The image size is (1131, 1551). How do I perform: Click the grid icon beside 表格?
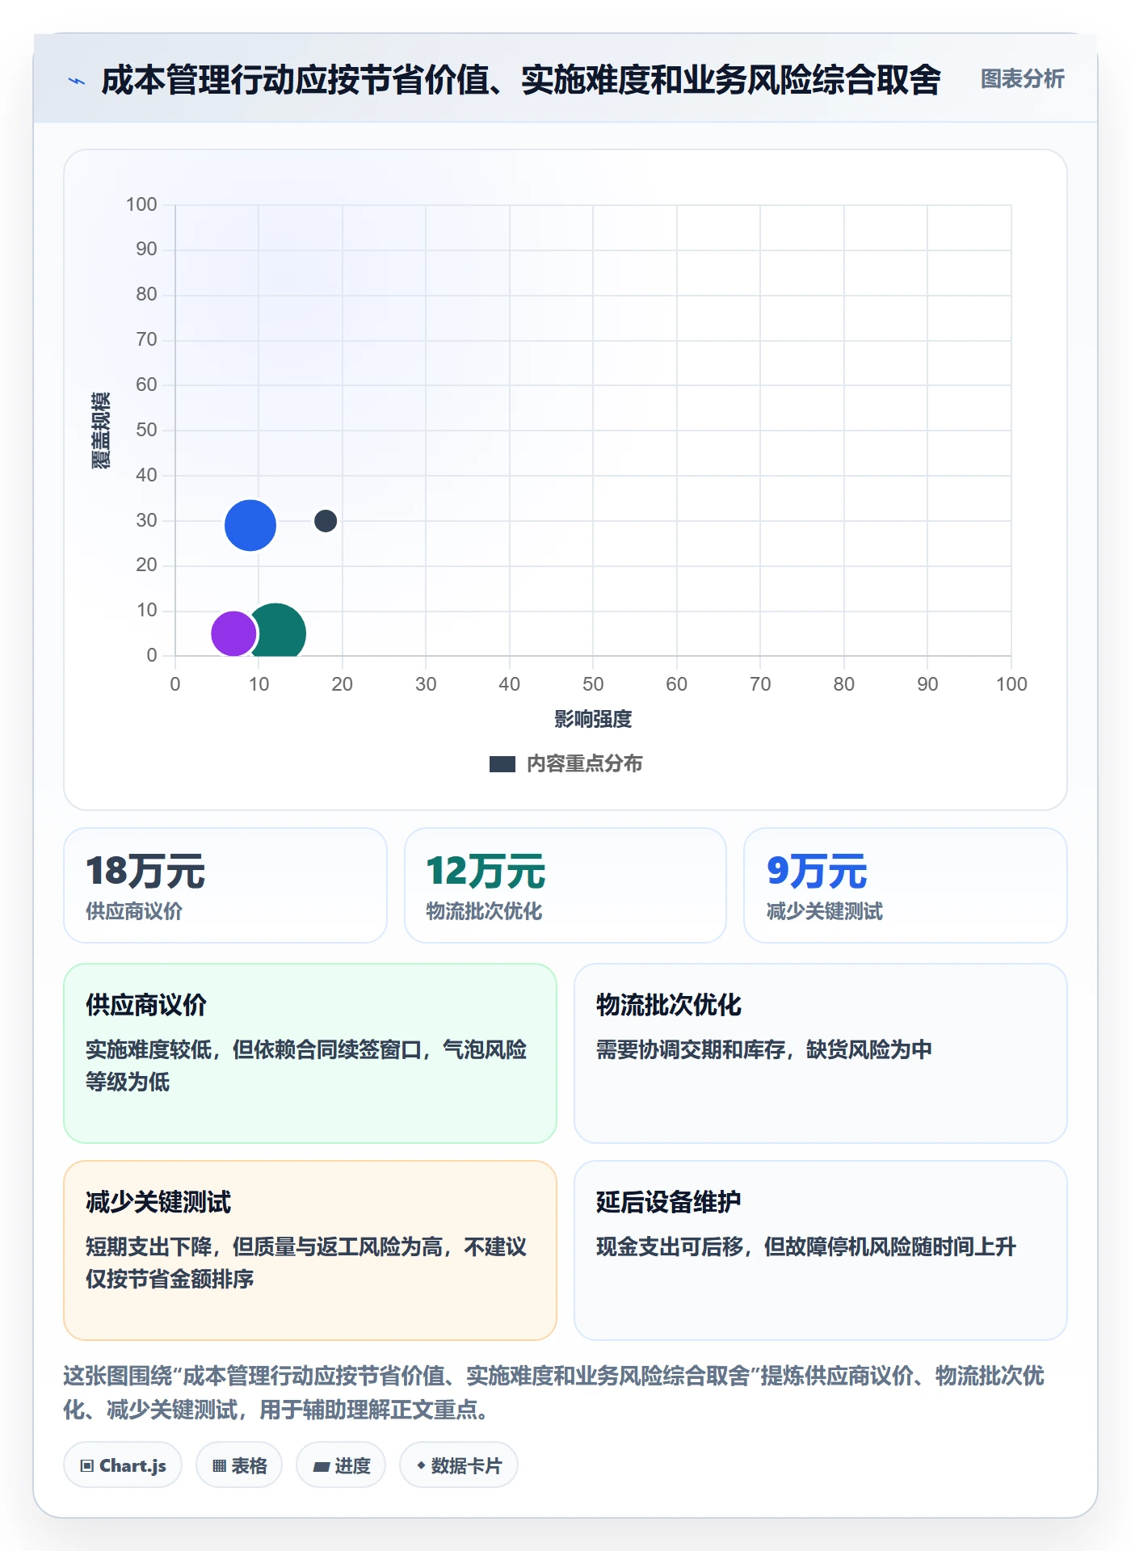pos(219,1466)
